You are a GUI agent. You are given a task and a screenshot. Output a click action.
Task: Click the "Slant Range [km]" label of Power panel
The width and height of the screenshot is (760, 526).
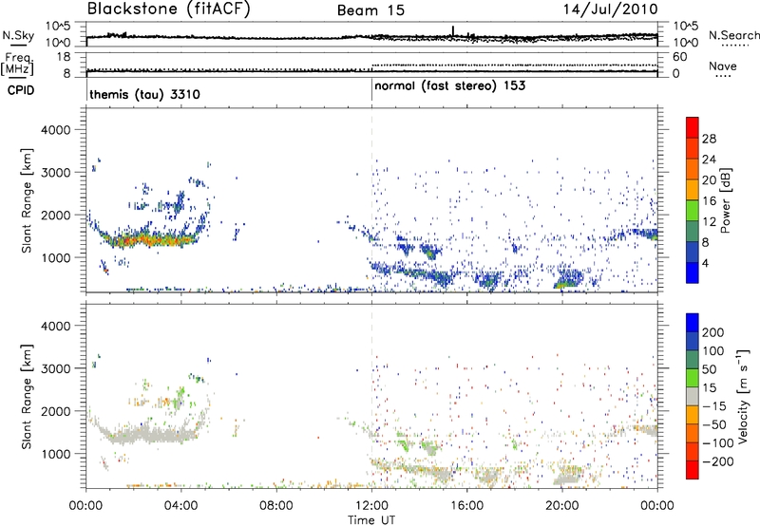(27, 200)
